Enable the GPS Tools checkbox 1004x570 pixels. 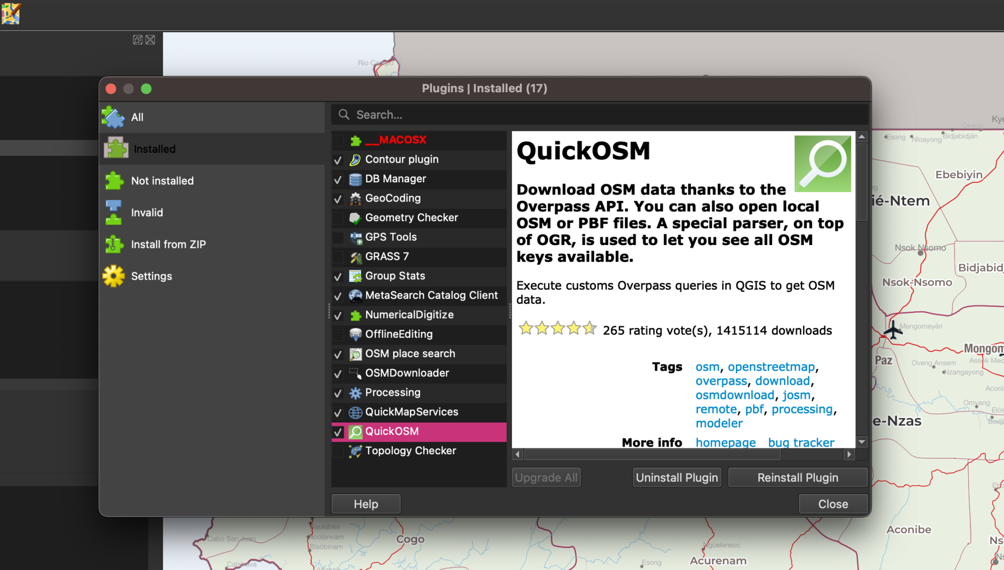[338, 237]
